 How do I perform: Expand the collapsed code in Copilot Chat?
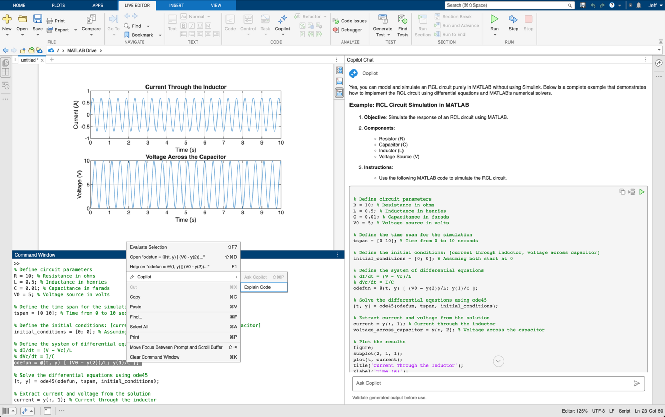(498, 361)
